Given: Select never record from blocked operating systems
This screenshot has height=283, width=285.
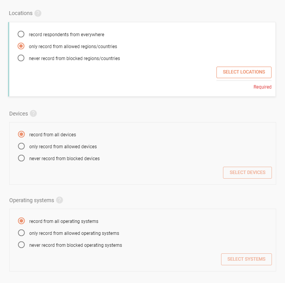Looking at the screenshot, I should (21, 245).
